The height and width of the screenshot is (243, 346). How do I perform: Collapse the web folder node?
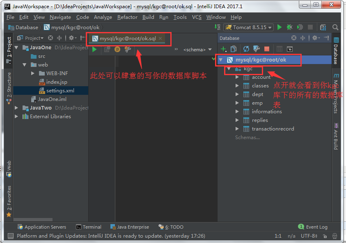25,65
